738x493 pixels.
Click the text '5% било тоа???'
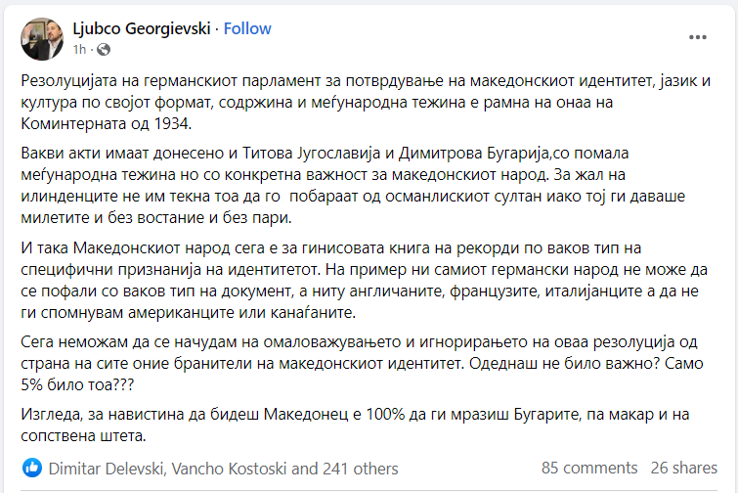77,385
